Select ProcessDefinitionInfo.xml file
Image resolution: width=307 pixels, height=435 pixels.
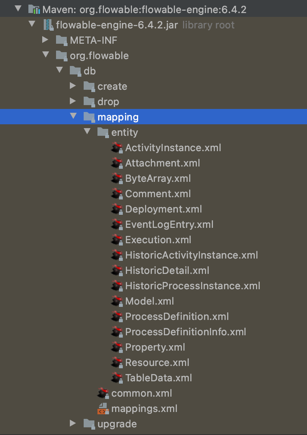click(x=186, y=332)
